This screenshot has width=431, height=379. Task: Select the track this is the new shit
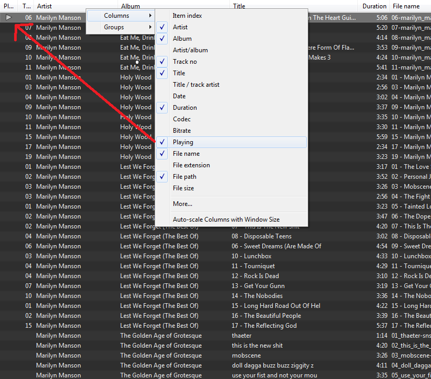pyautogui.click(x=257, y=346)
